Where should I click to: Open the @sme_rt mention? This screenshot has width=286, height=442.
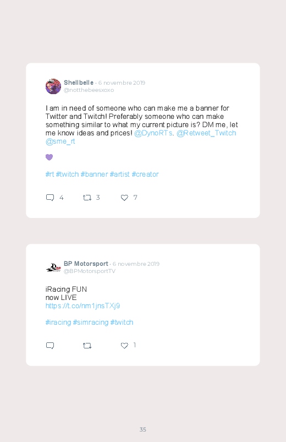pos(61,141)
